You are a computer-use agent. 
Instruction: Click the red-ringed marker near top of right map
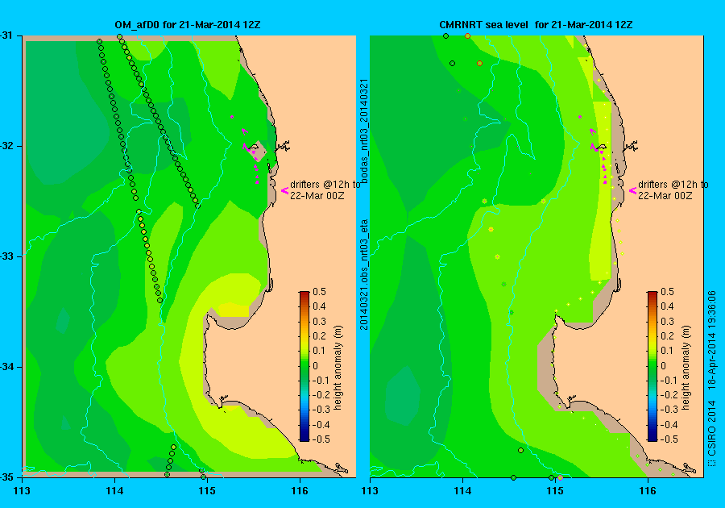pos(467,36)
